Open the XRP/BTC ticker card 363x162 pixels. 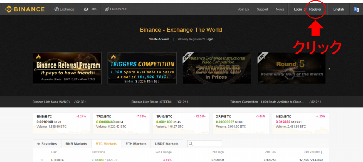click(241, 123)
